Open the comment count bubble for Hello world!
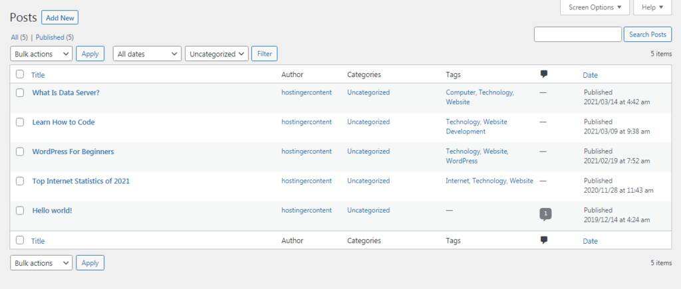Image resolution: width=681 pixels, height=289 pixels. coord(545,213)
